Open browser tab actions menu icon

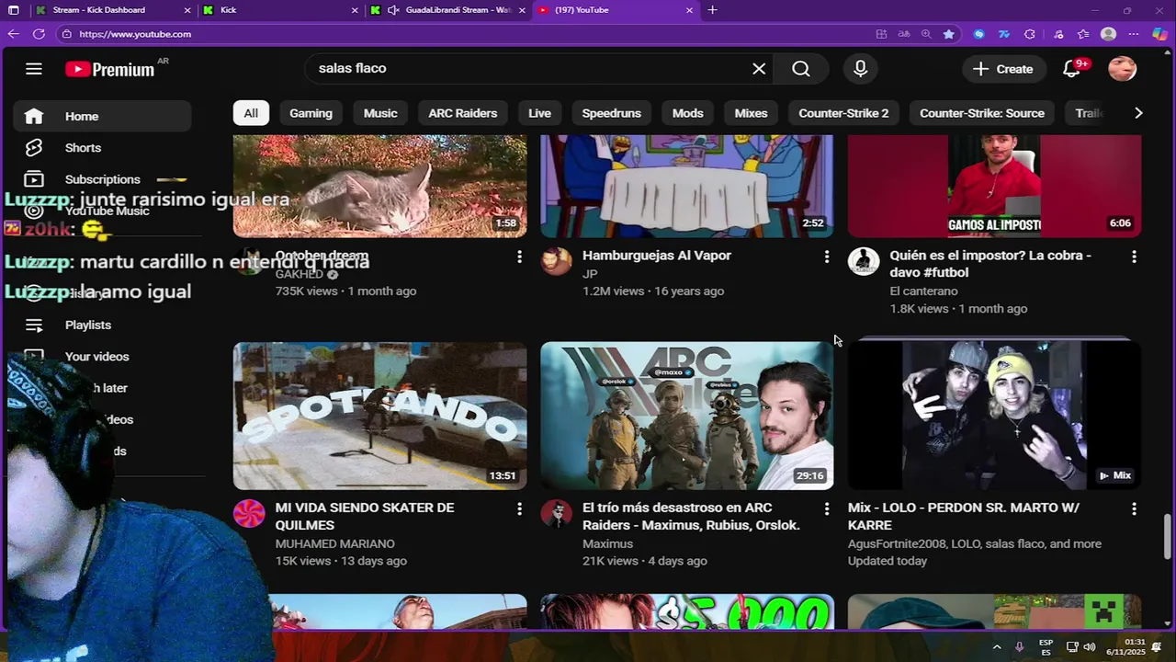click(x=13, y=10)
